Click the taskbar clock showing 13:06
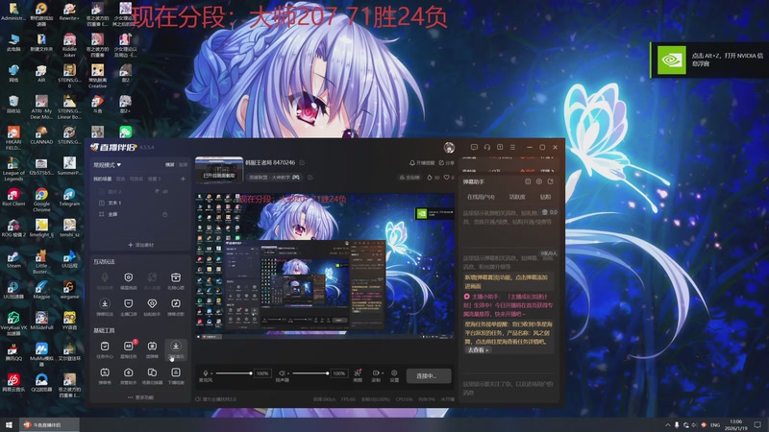 tap(735, 424)
